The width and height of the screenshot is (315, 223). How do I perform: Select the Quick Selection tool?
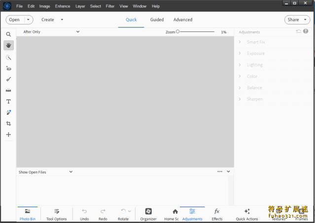8,57
